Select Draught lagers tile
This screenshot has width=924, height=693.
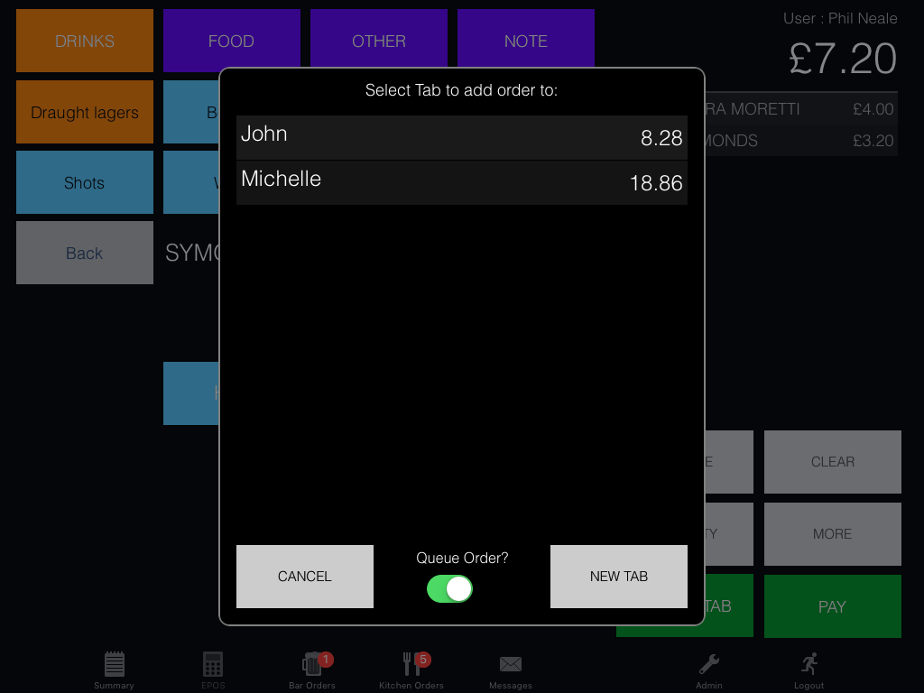click(85, 112)
